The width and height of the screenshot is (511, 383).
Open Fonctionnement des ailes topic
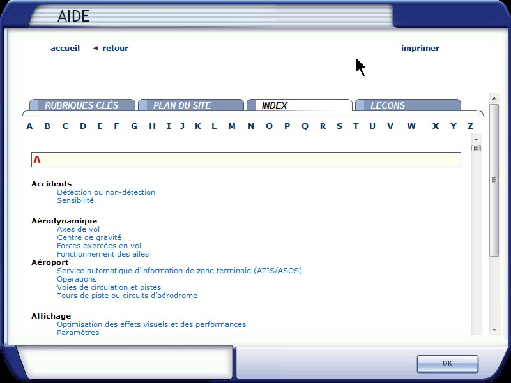(103, 254)
